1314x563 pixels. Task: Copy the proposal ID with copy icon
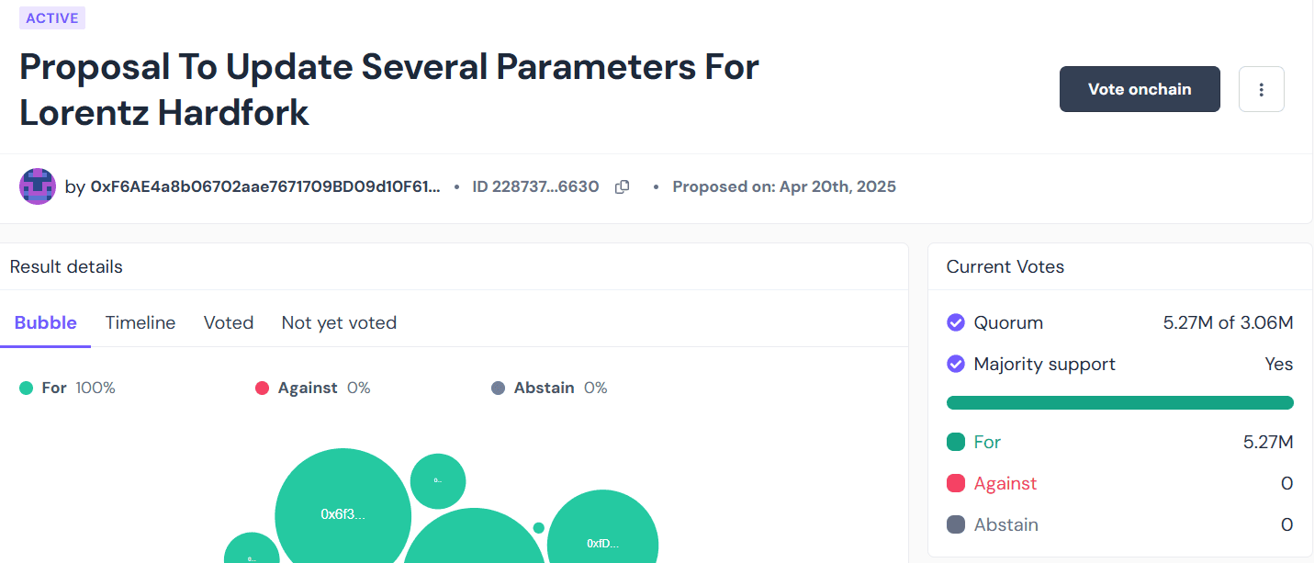[622, 187]
